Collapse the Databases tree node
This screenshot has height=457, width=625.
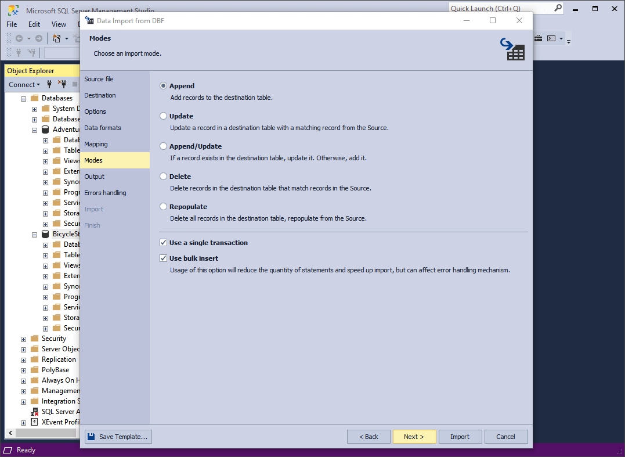coord(23,99)
